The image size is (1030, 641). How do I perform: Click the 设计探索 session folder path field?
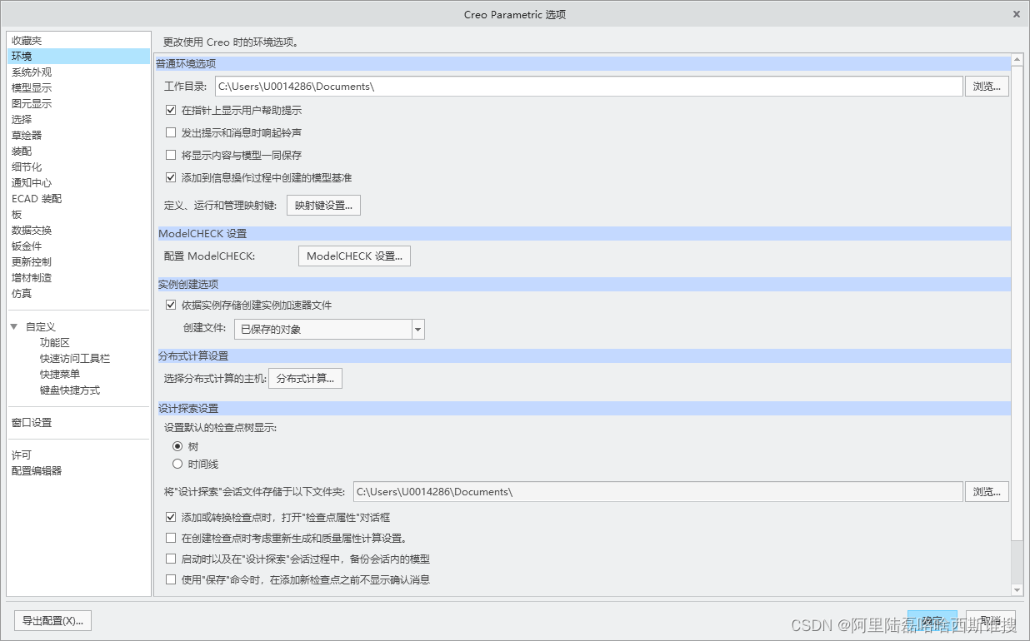657,492
